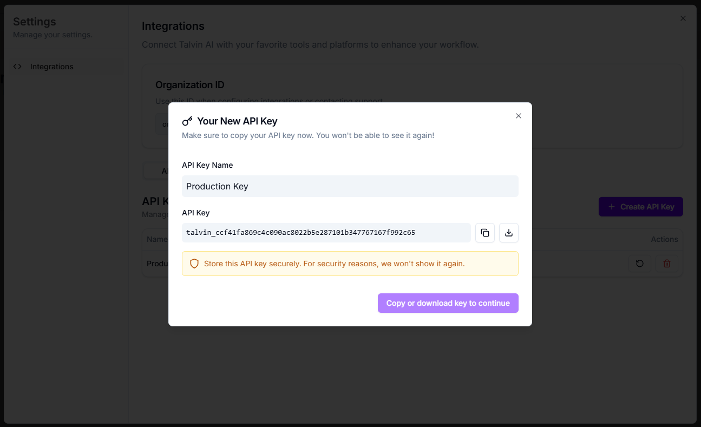
Task: Click the Your New API Key title text
Action: coord(237,121)
